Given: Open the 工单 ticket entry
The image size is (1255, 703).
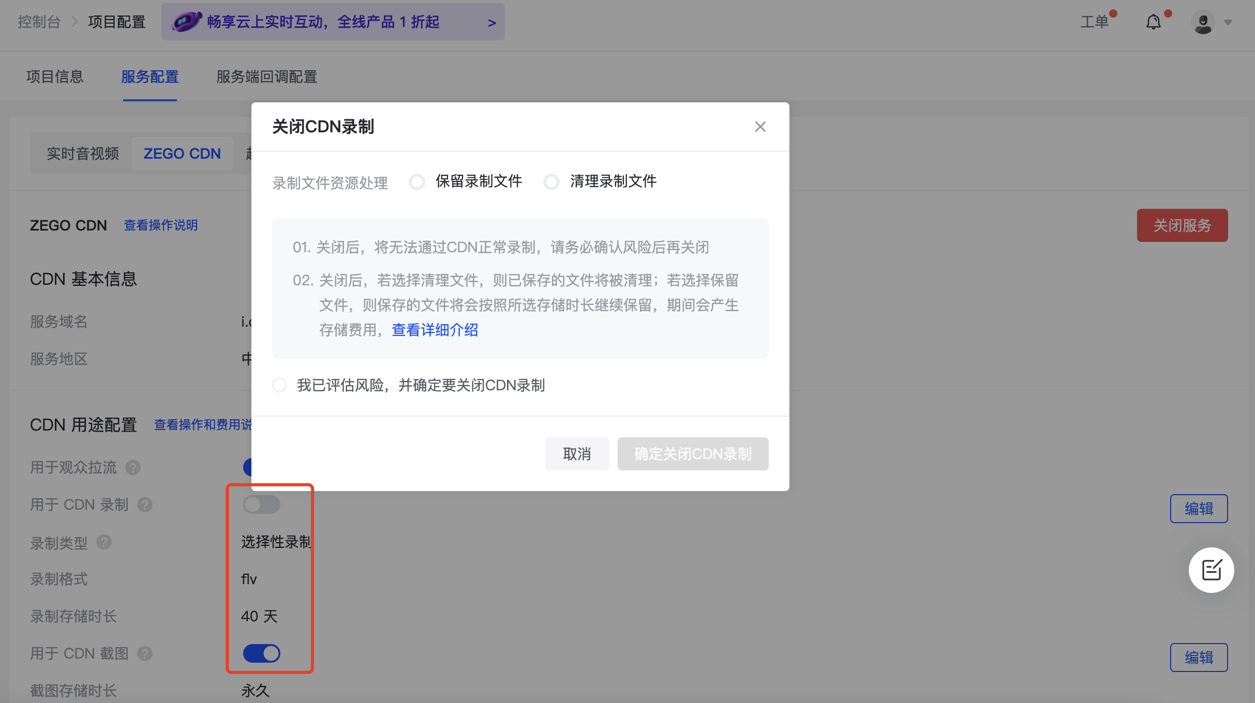Looking at the screenshot, I should point(1094,22).
